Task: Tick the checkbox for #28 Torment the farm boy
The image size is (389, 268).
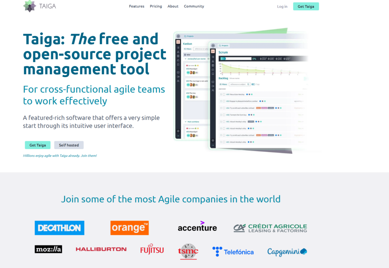Action: 224,115
